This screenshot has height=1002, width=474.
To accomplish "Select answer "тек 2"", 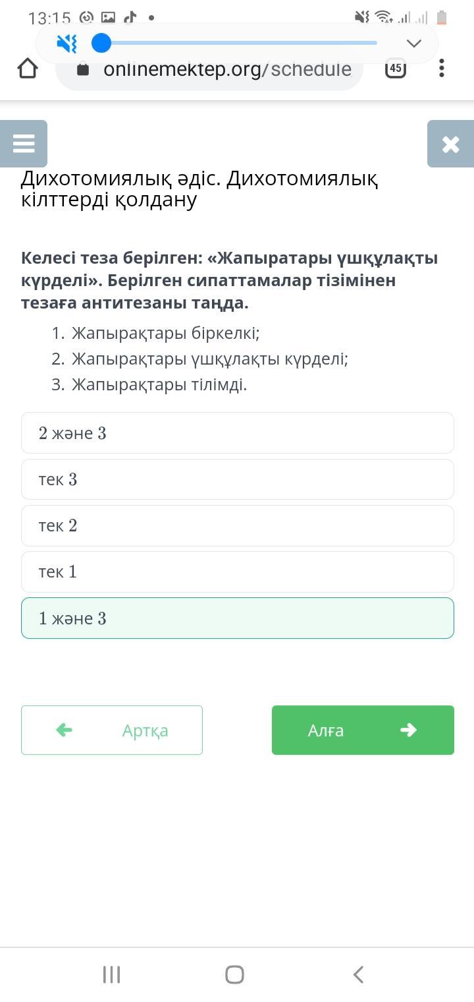I will (237, 525).
